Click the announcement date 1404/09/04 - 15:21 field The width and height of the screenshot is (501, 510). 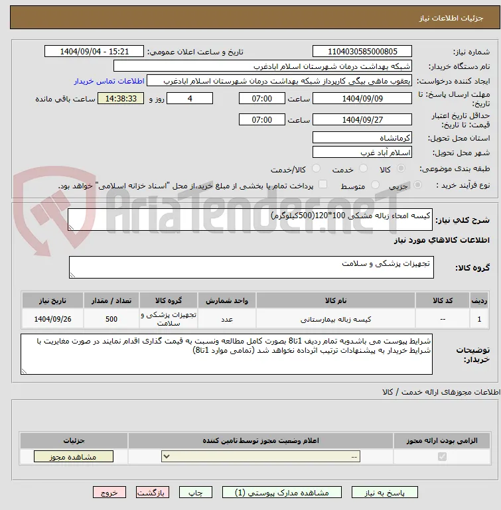[94, 51]
